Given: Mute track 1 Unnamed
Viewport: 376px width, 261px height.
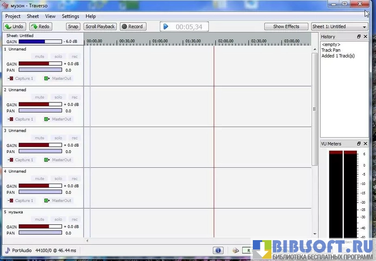Looking at the screenshot, I should pos(40,57).
